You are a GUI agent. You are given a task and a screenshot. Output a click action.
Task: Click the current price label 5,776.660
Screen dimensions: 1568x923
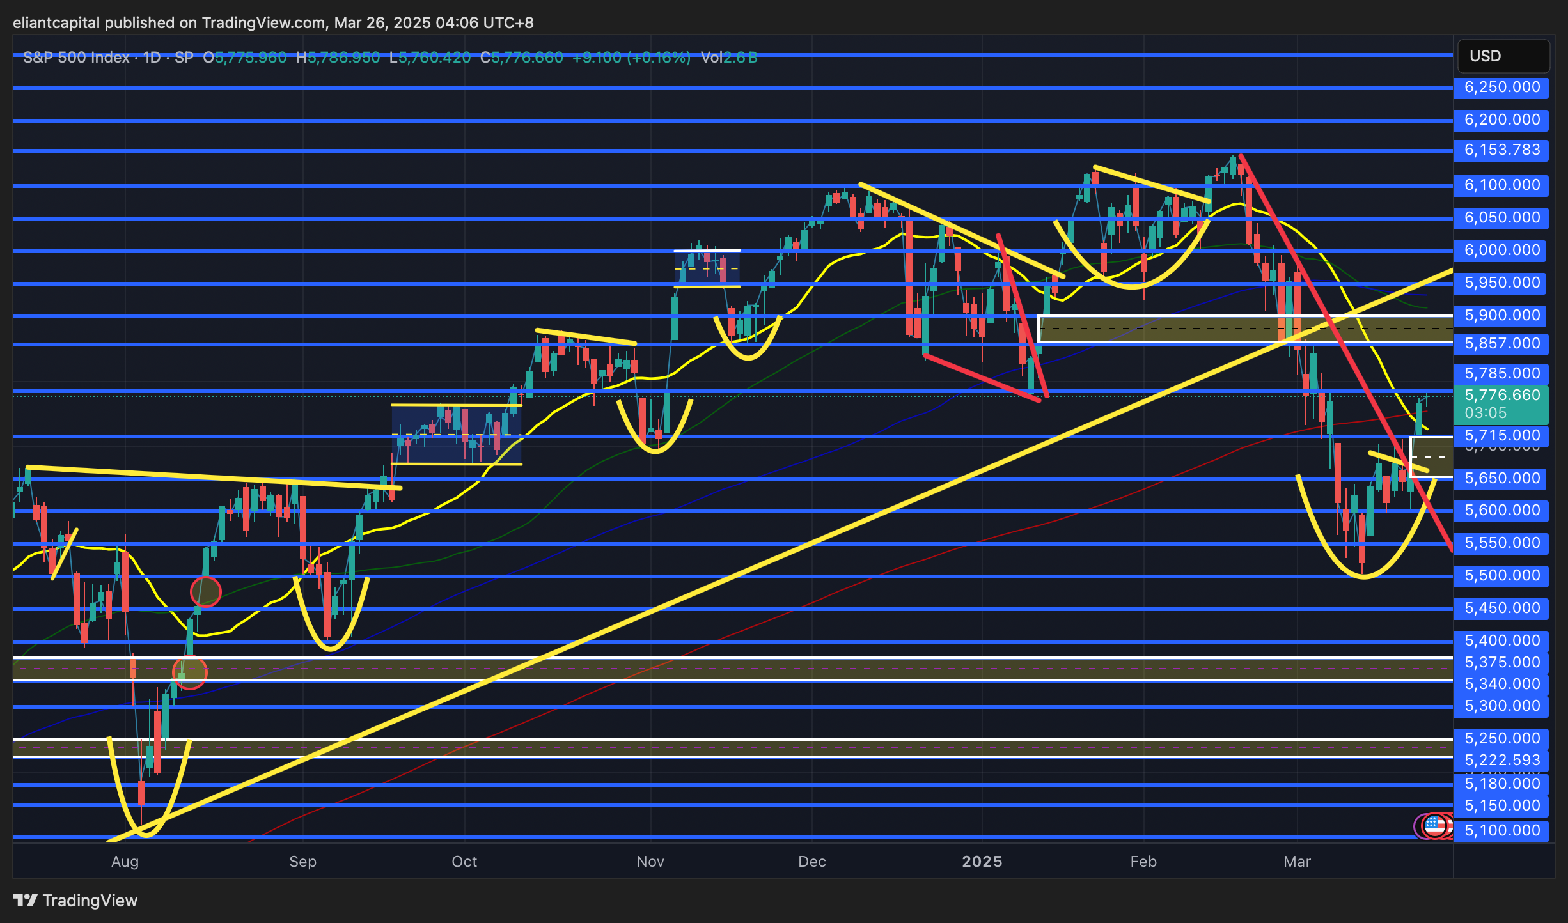[x=1501, y=396]
